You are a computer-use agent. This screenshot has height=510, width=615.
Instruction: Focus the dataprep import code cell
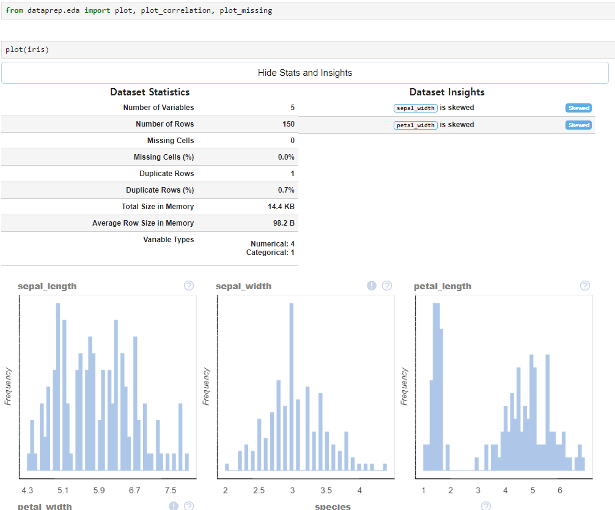(308, 10)
